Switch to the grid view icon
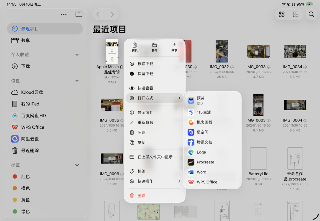The image size is (320, 221). [295, 14]
